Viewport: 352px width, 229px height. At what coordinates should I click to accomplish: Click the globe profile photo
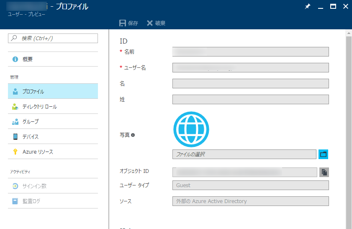point(191,129)
